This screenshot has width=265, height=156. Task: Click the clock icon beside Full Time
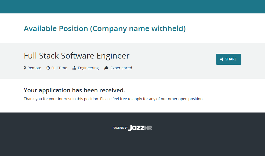point(48,68)
